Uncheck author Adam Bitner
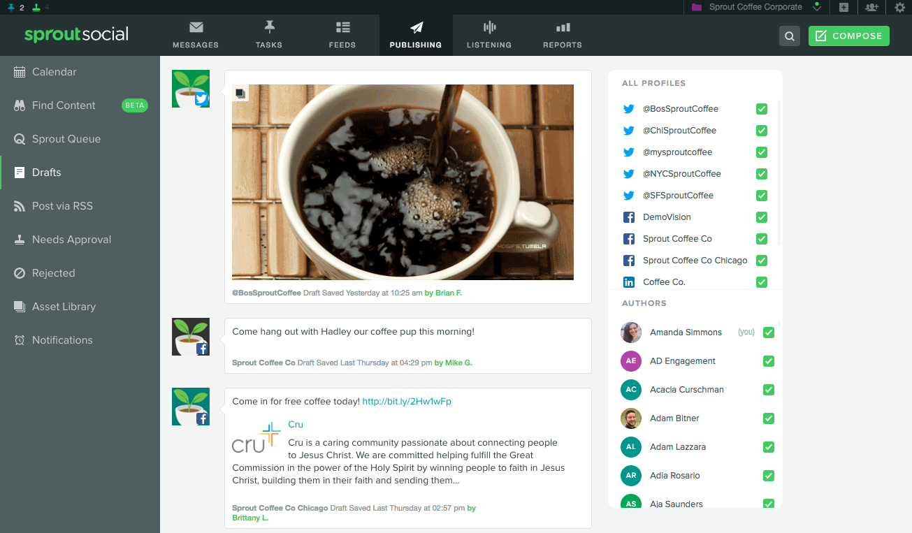This screenshot has height=533, width=912. tap(769, 418)
